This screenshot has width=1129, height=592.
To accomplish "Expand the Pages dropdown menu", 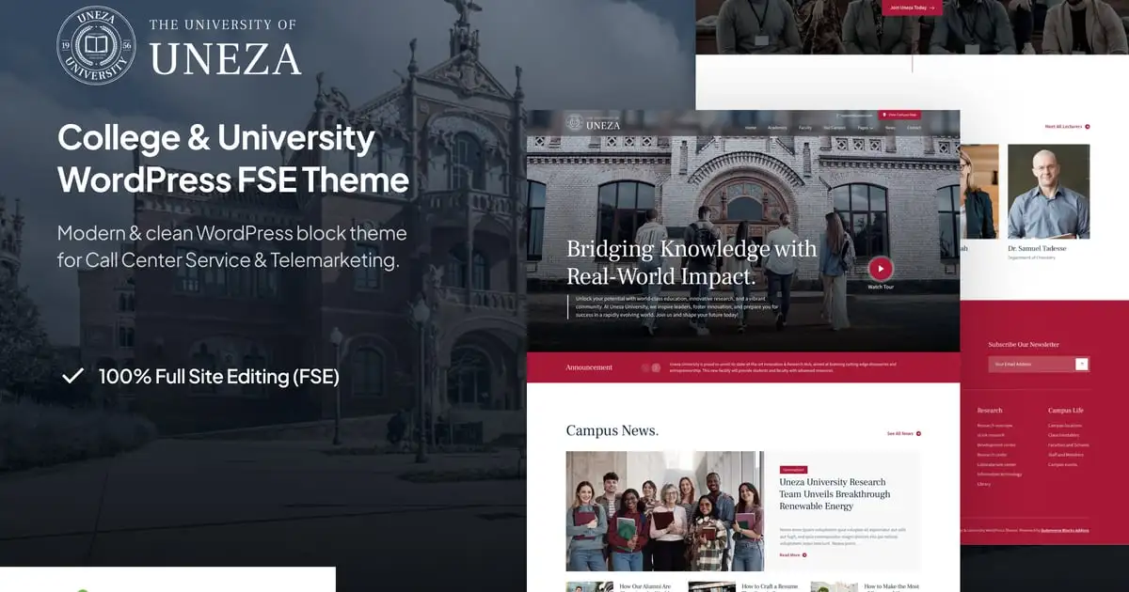I will coord(866,127).
